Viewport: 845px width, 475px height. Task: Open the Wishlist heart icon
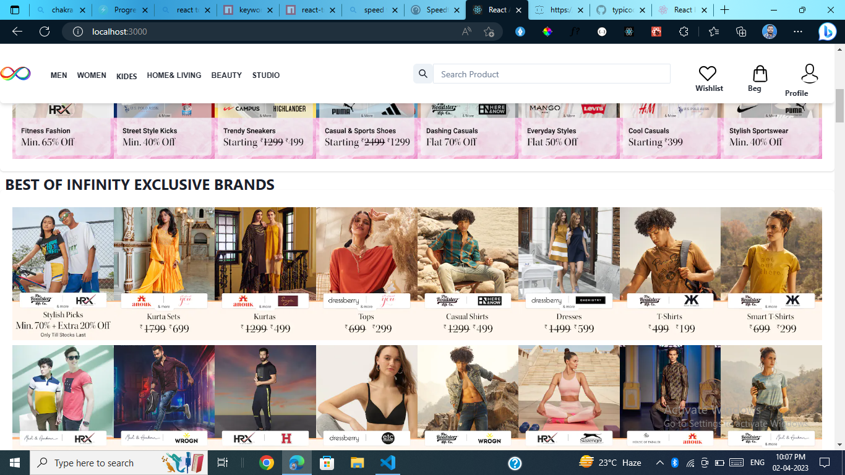coord(708,74)
